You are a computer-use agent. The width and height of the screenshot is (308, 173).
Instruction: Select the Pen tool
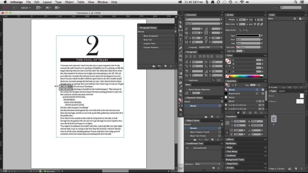pos(180,48)
